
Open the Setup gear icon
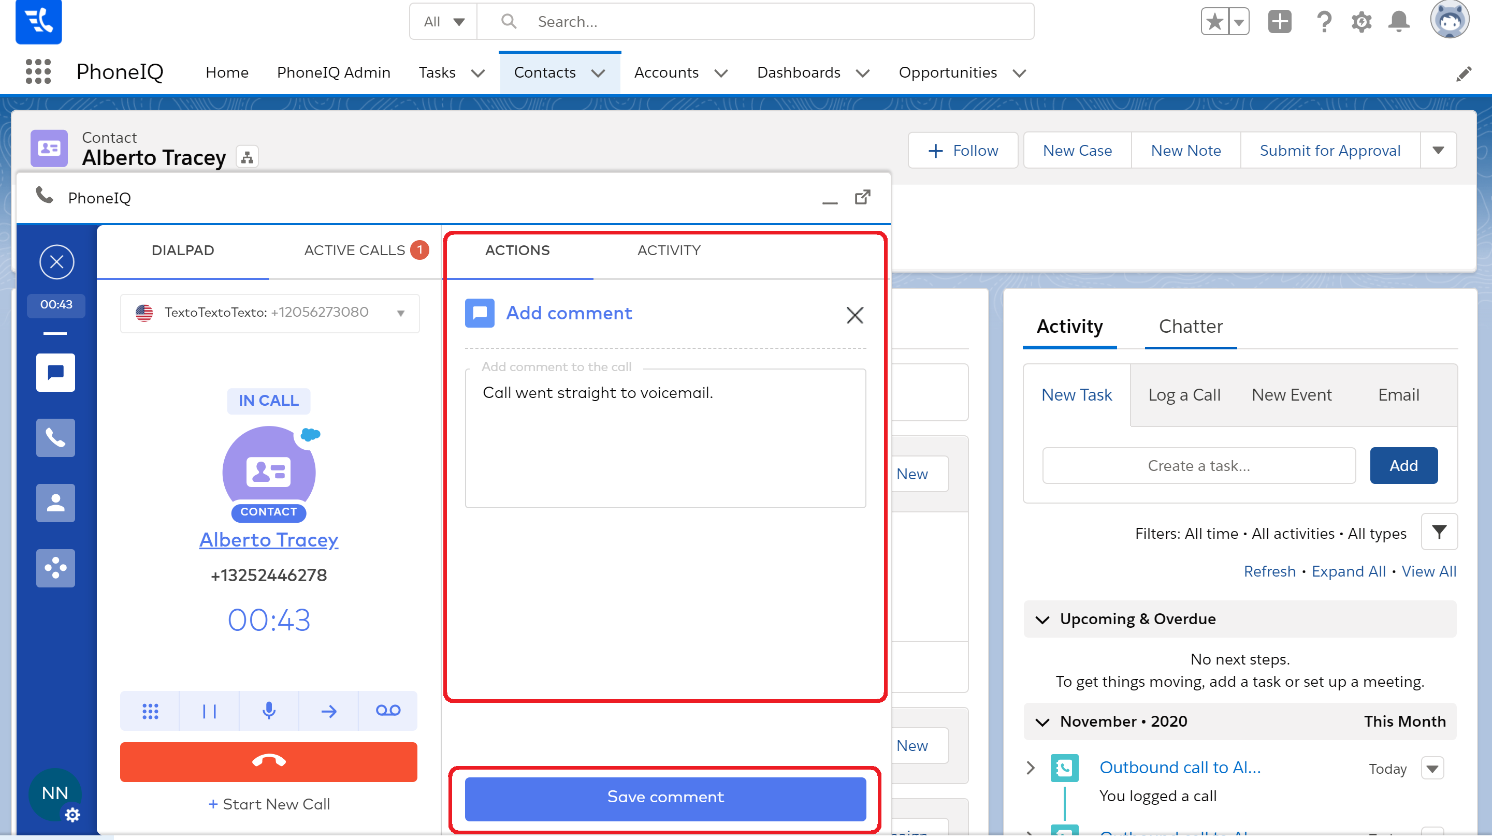pos(1361,22)
